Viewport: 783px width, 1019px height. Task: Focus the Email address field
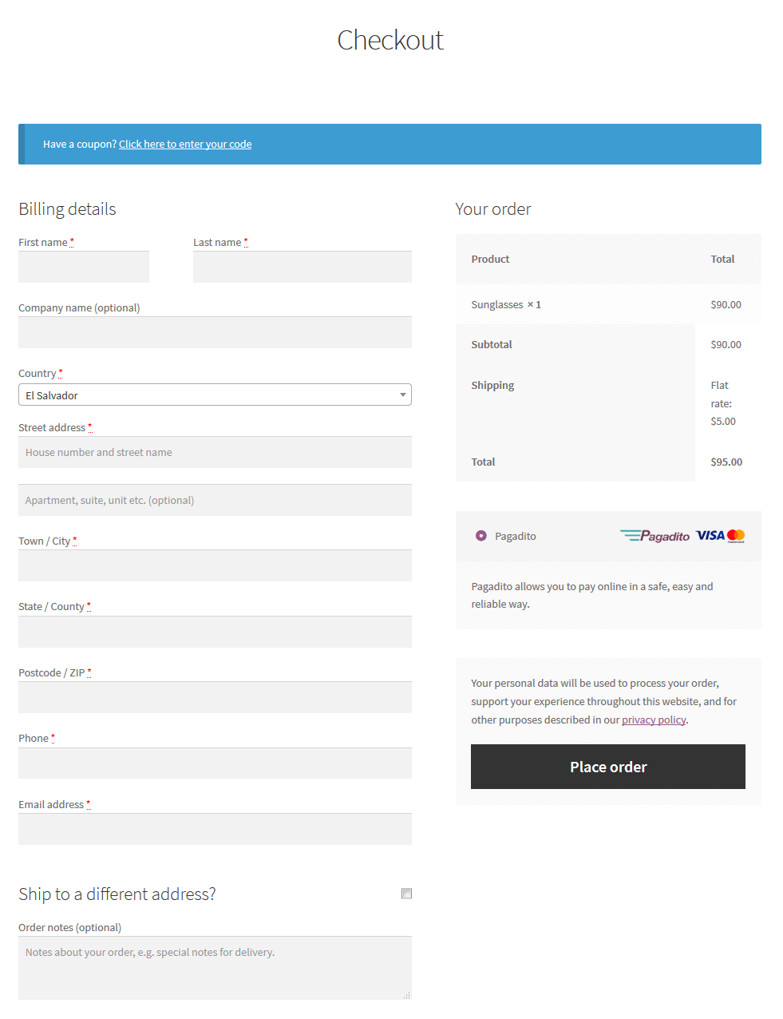[215, 829]
